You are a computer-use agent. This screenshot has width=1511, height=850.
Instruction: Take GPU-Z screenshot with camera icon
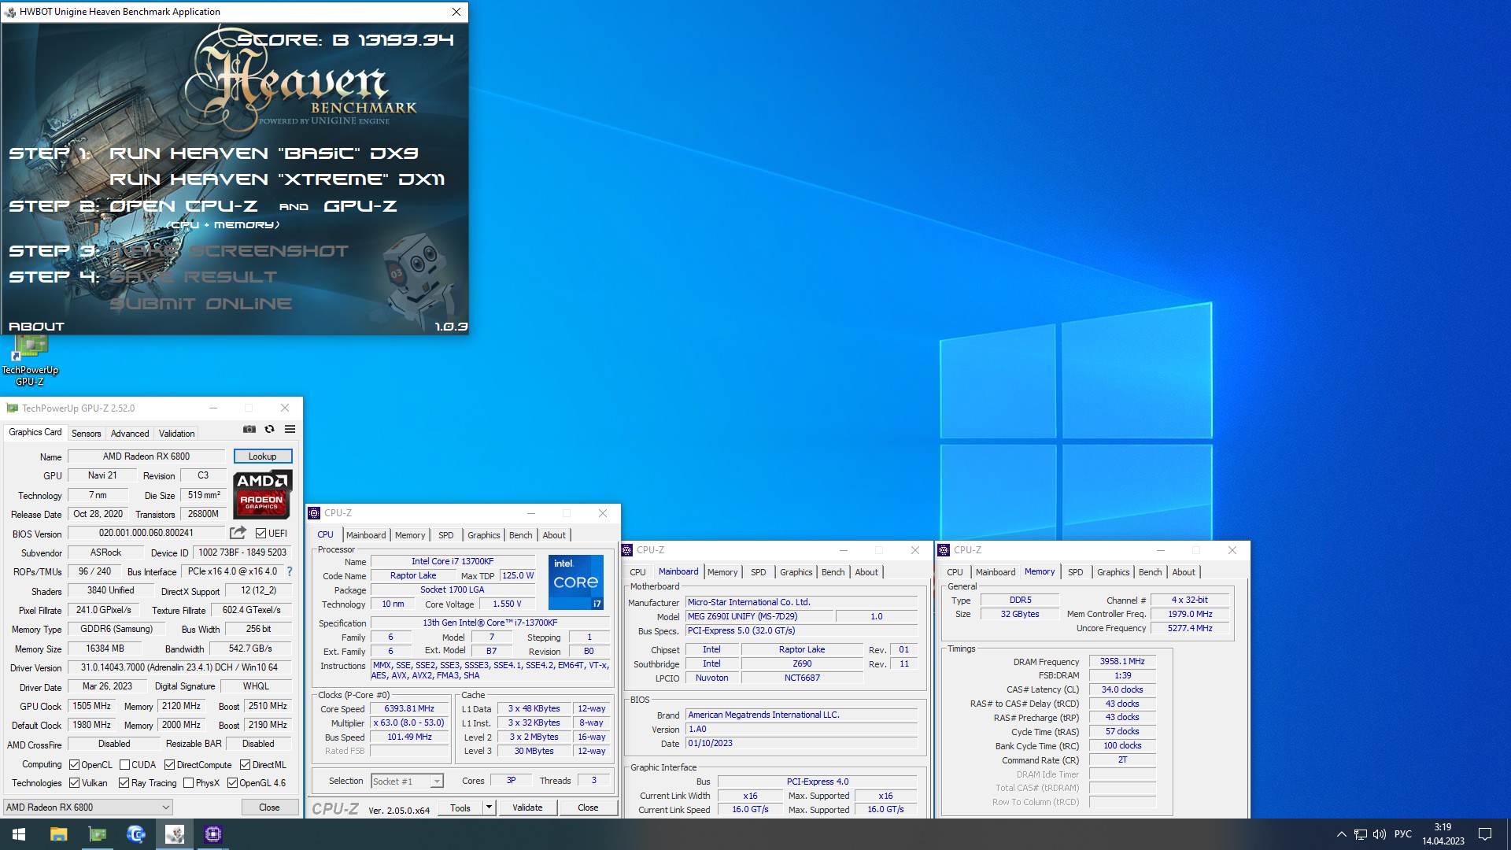(x=249, y=429)
